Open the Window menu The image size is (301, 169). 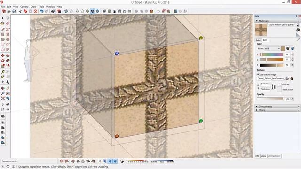pyautogui.click(x=50, y=6)
